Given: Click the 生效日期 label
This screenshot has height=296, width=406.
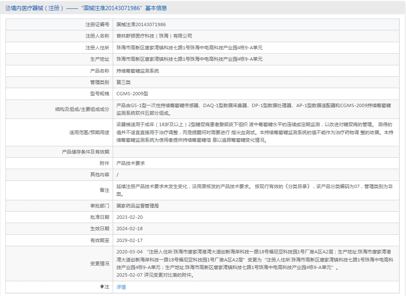Looking at the screenshot, I should click(100, 229).
